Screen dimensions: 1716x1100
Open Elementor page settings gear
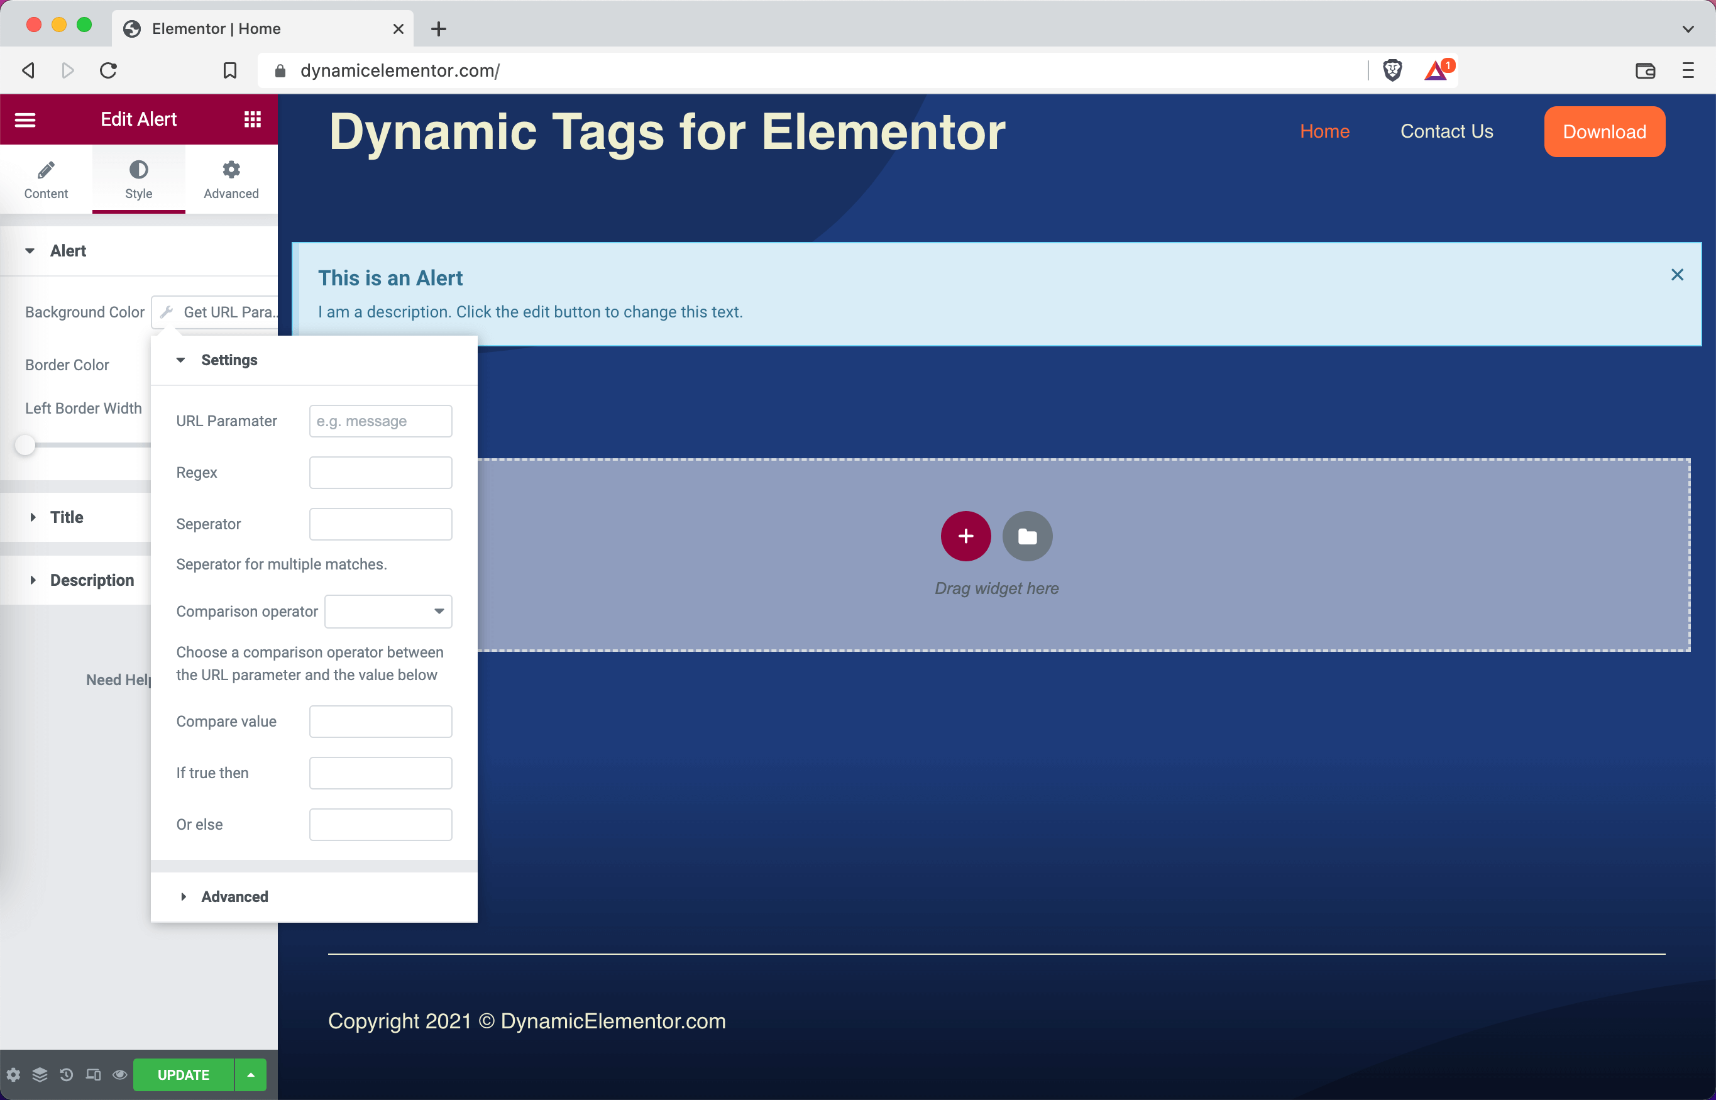pos(14,1075)
